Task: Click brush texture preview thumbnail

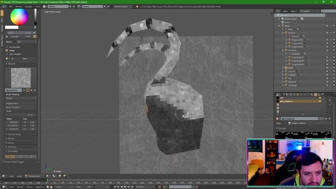Action: pos(21,78)
